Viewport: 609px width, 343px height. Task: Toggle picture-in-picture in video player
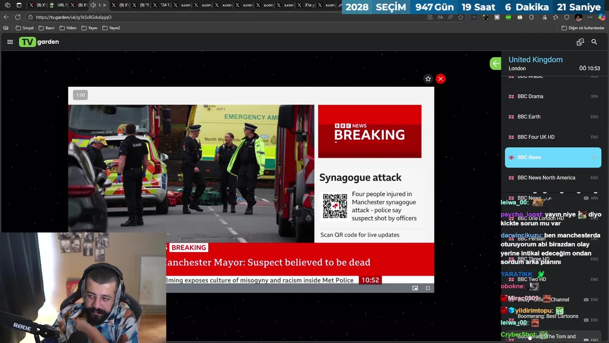(415, 288)
